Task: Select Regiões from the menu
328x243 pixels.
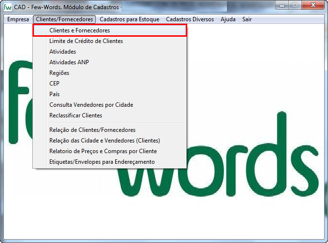Action: 110,73
